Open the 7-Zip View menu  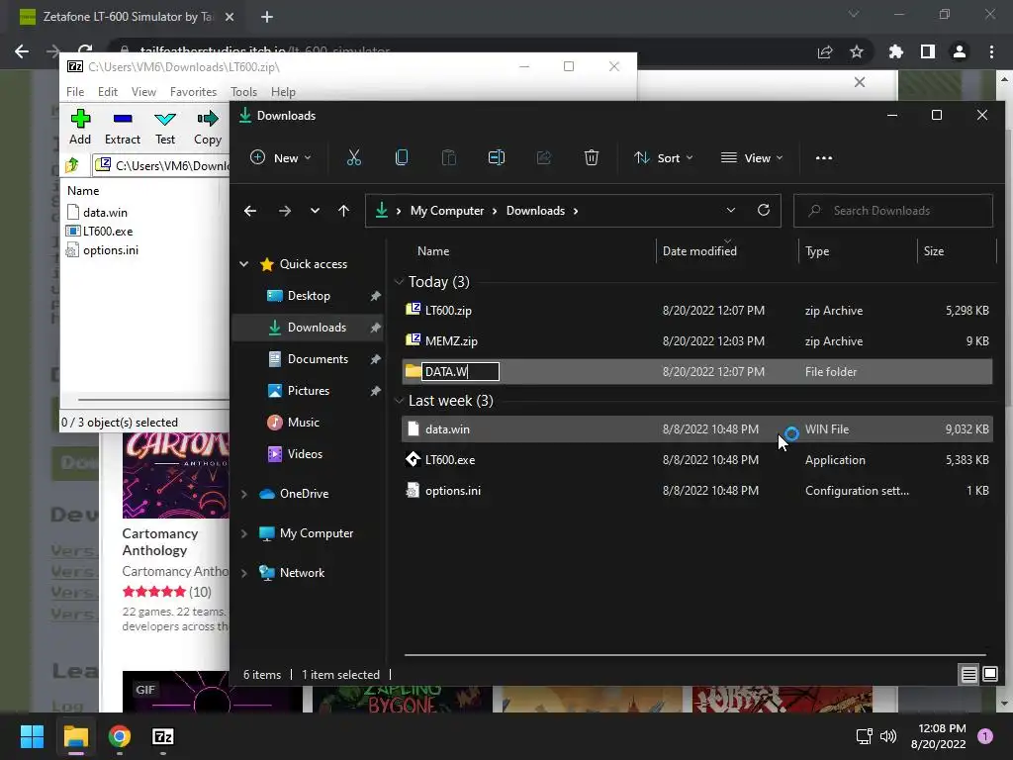tap(143, 92)
